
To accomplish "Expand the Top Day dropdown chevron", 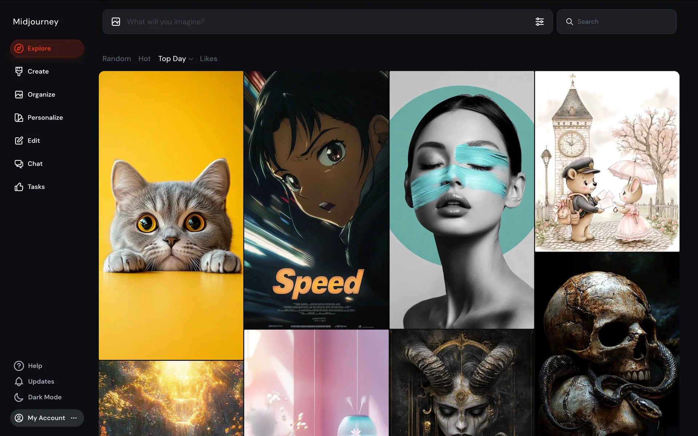I will pos(191,59).
